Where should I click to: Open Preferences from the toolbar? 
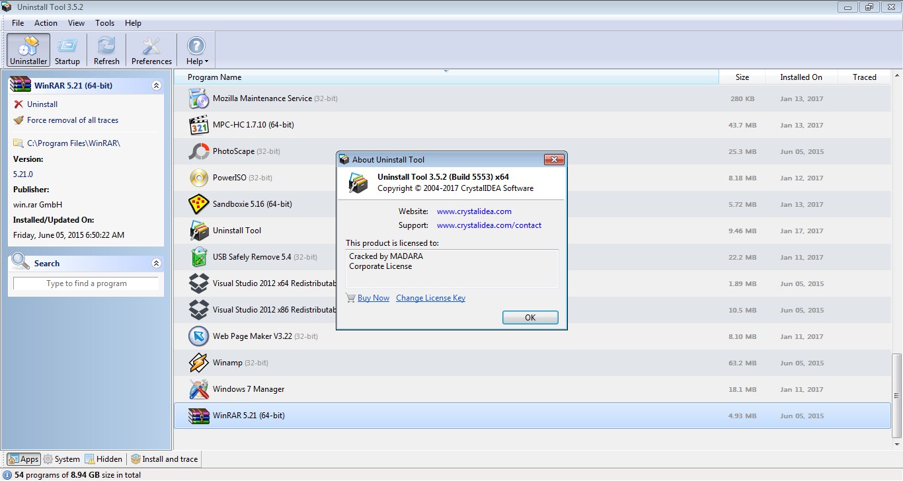(x=151, y=50)
